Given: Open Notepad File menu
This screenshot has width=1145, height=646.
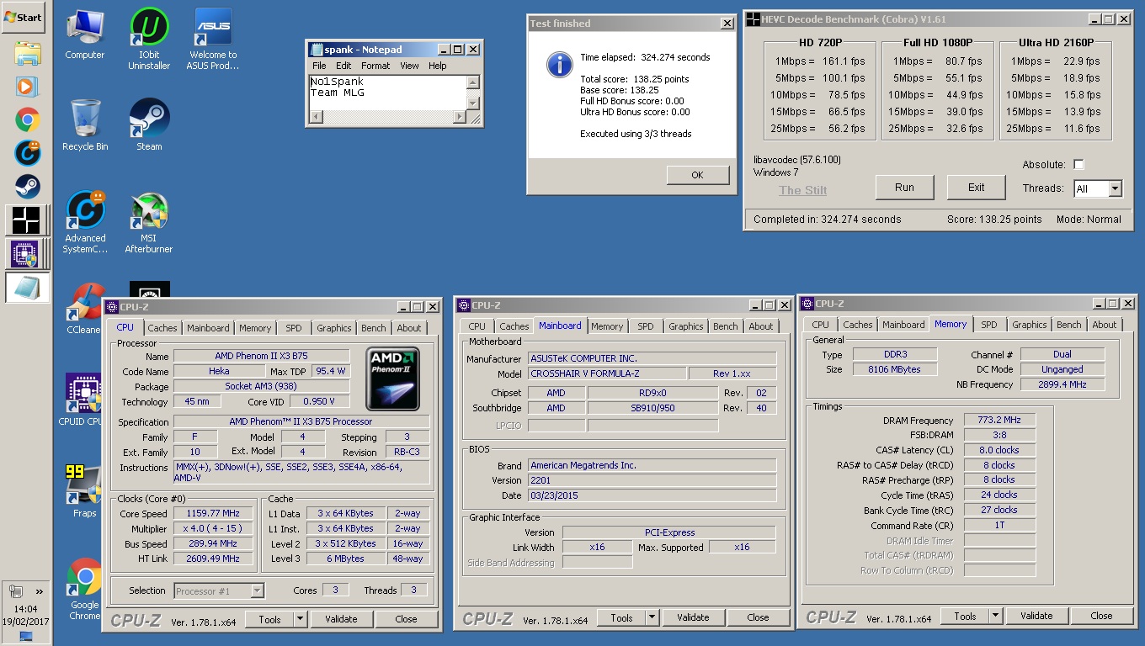Looking at the screenshot, I should tap(319, 66).
